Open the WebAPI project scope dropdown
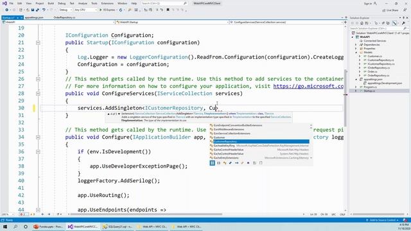 (x=58, y=22)
